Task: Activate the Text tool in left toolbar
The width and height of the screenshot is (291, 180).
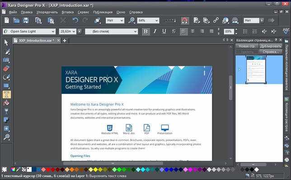Action: pyautogui.click(x=6, y=95)
